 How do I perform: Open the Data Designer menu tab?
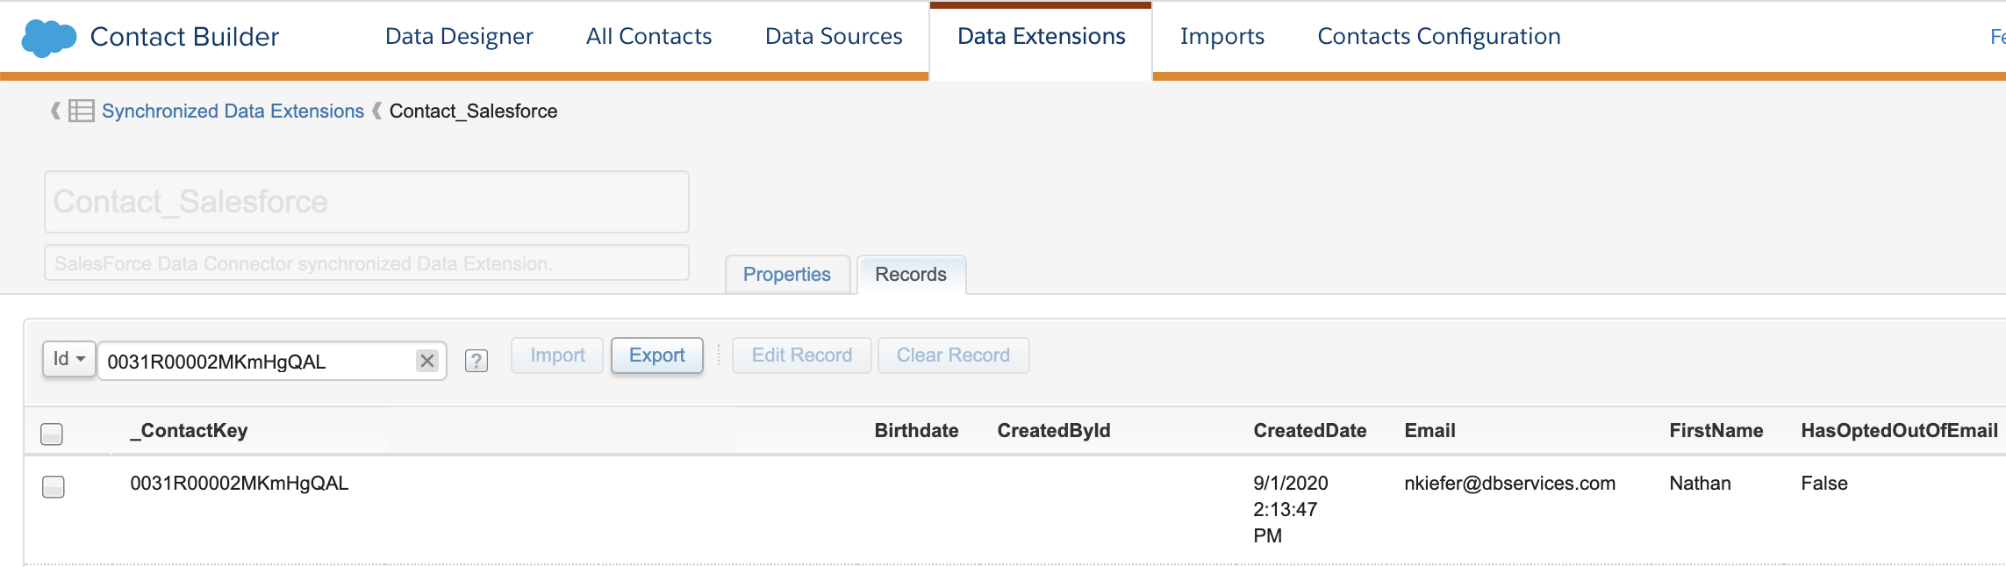(459, 37)
